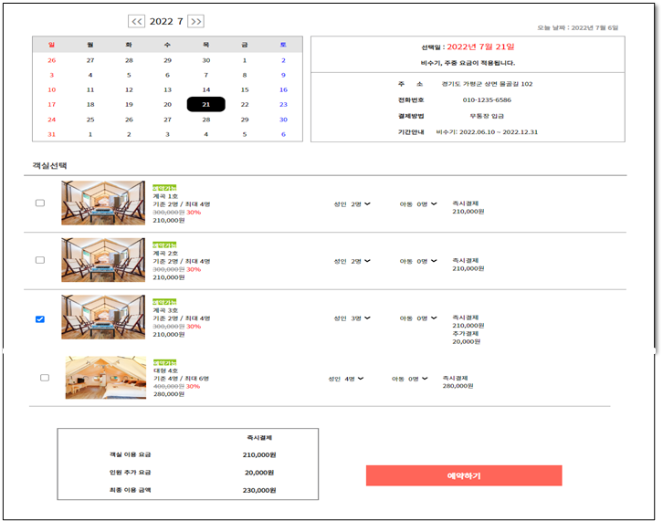The height and width of the screenshot is (521, 663).
Task: Open the 대형 4호 room photo
Action: pos(106,378)
